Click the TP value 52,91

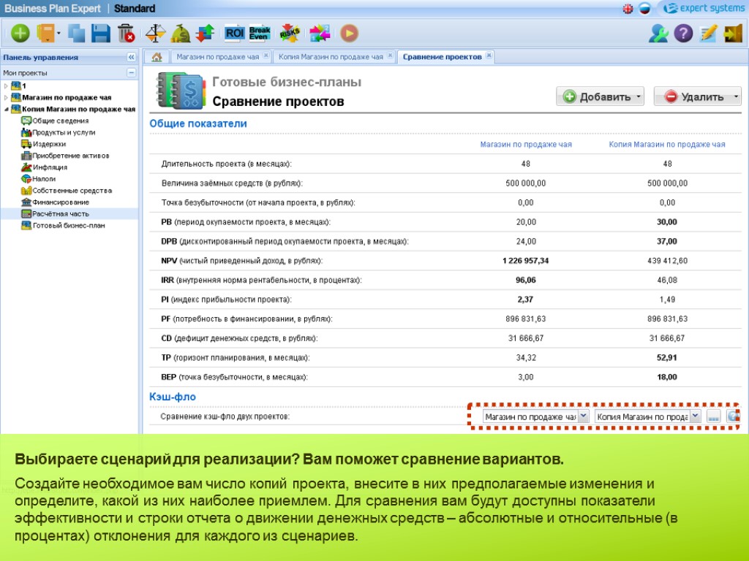point(667,358)
